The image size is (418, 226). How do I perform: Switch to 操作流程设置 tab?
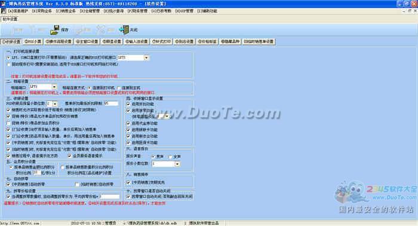pyautogui.click(x=59, y=42)
